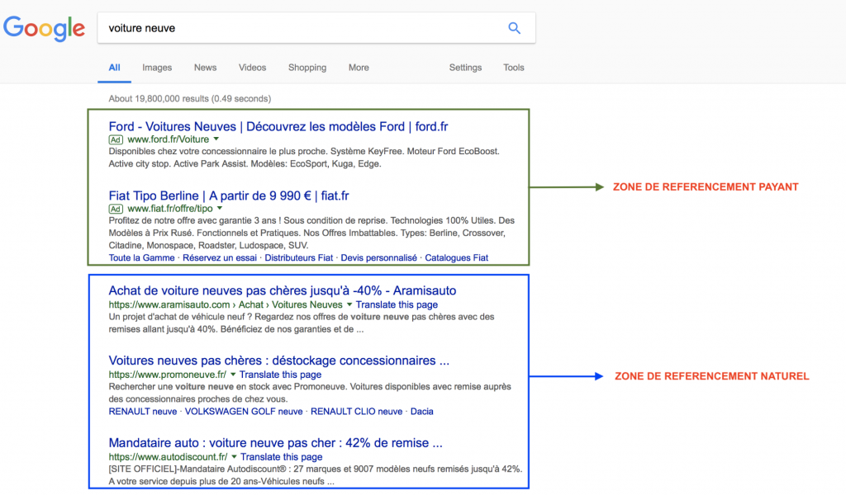Click the green Ad badge beside ford.fr/Voiture

115,139
